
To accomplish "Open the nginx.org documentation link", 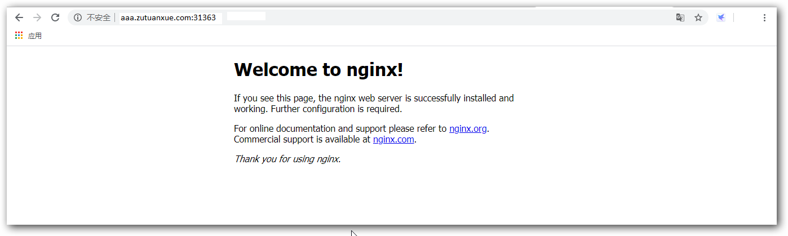I will click(x=468, y=128).
